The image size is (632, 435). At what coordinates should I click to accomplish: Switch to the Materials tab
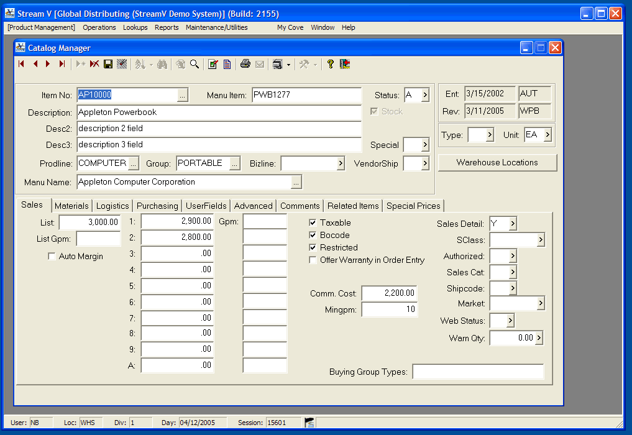pyautogui.click(x=71, y=206)
